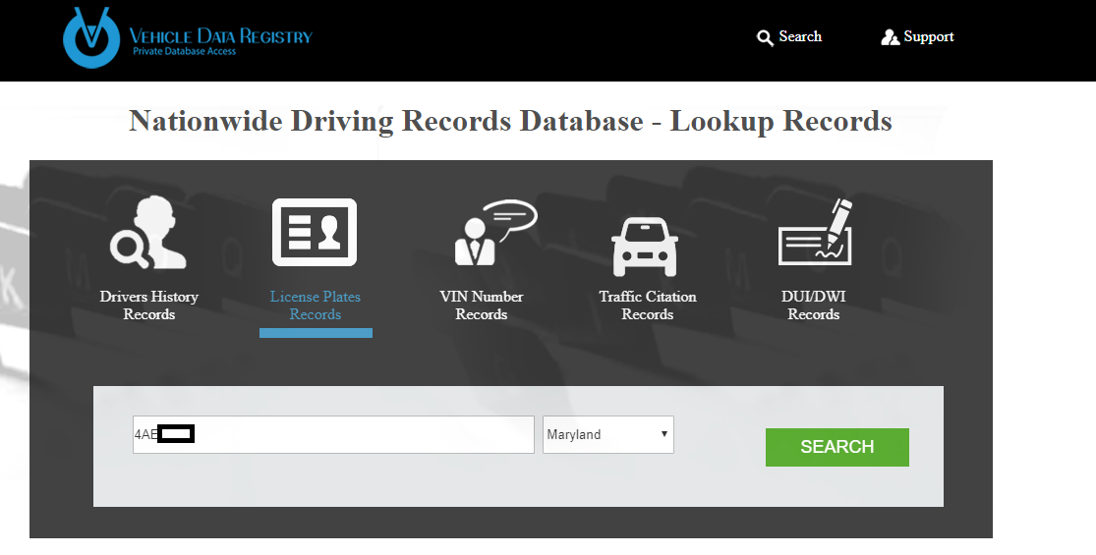Click the Vehicle Data Registry circular logo icon
Viewport: 1096px width, 555px height.
[91, 37]
